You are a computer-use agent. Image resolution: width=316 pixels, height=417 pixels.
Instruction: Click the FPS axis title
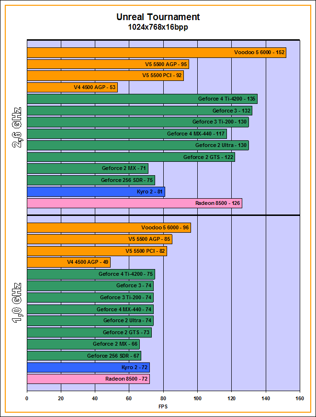coord(163,406)
